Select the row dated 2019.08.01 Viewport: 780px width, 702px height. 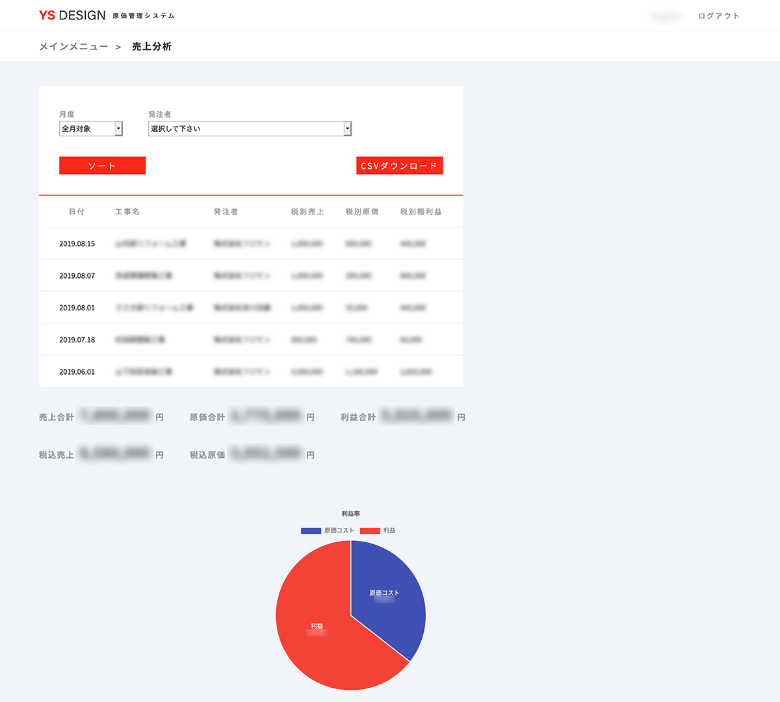click(x=251, y=307)
